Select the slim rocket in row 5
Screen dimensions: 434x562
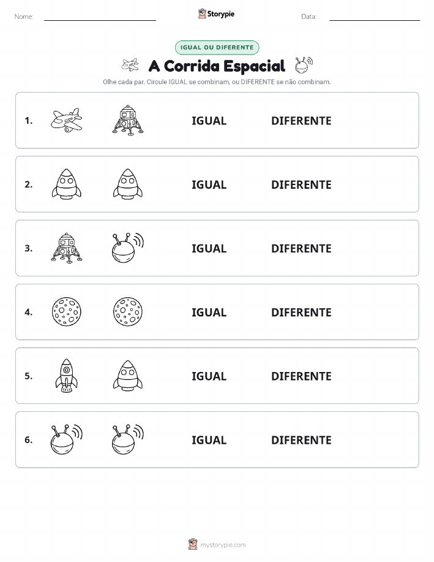click(67, 375)
